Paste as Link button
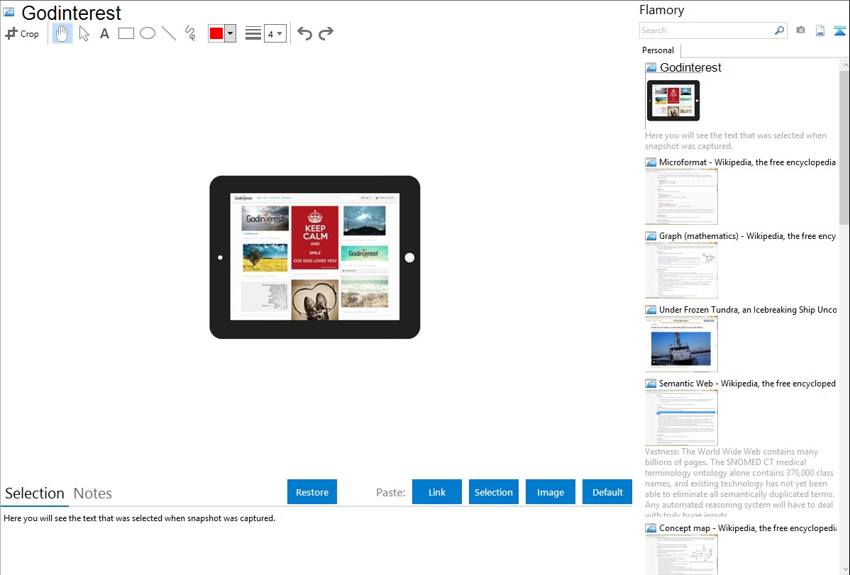The width and height of the screenshot is (850, 575). click(437, 492)
